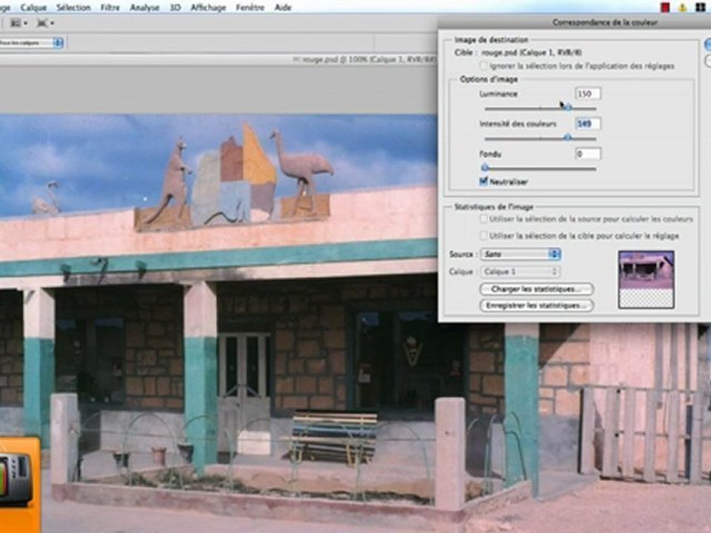Screen dimensions: 711x533
Task: Open the Calque menu
Action: [33, 7]
